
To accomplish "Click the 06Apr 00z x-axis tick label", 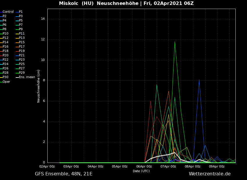I will pyautogui.click(x=144, y=167).
